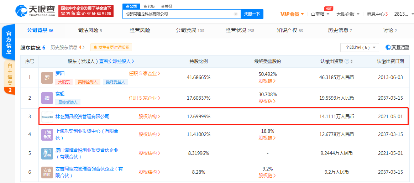Screen dimensions: 414x183
Task: Click into the company name search field
Action: (x=178, y=14)
